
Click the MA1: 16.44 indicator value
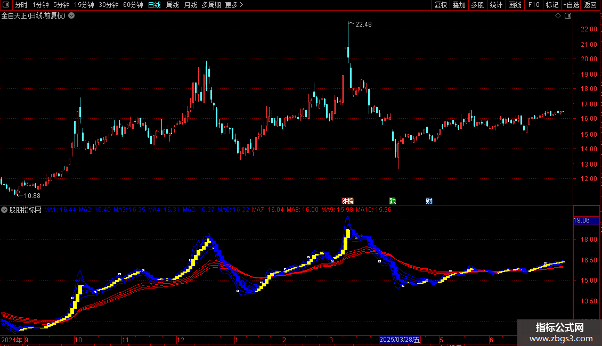click(60, 210)
